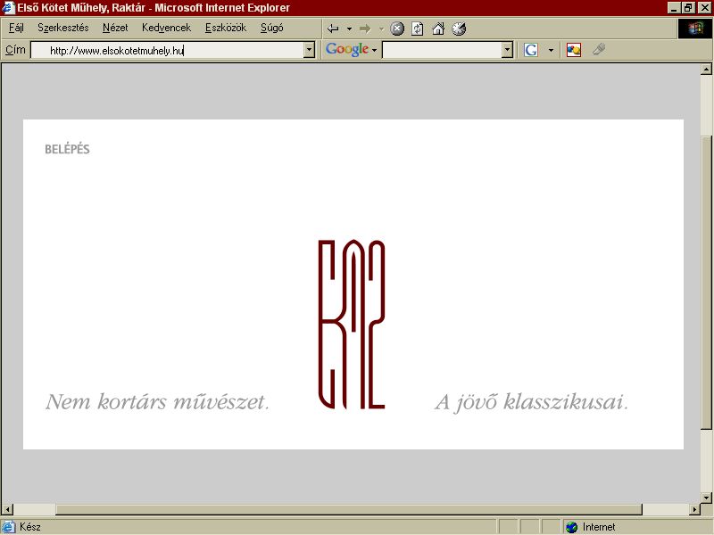Viewport: 714px width, 535px height.
Task: Click the Google toolbar news/images icon
Action: (573, 50)
